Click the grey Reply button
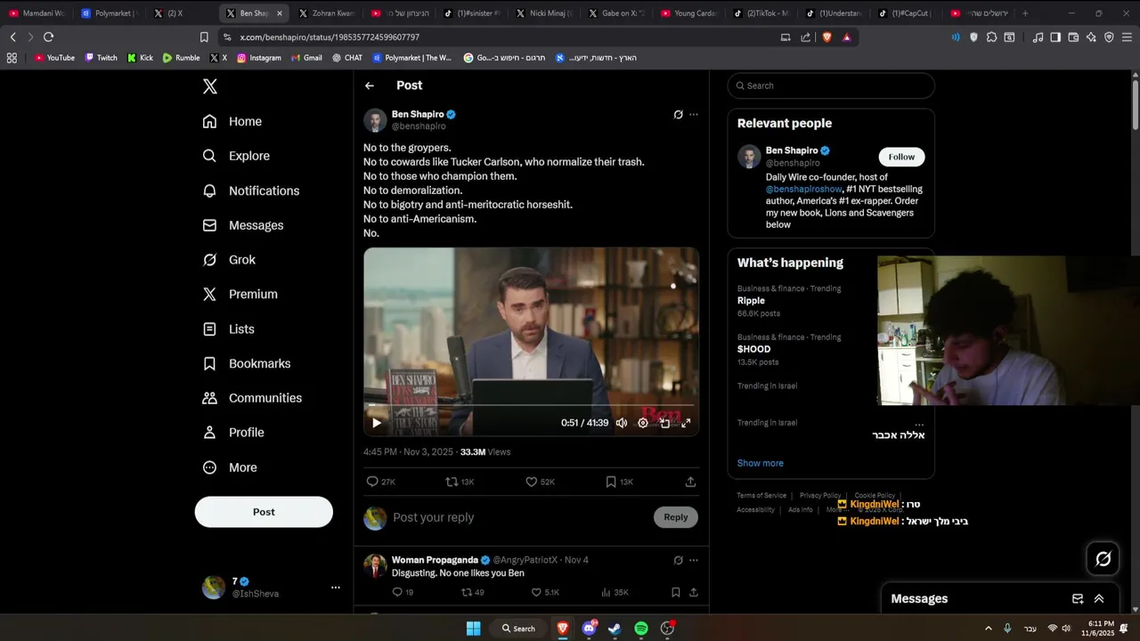 pyautogui.click(x=676, y=517)
